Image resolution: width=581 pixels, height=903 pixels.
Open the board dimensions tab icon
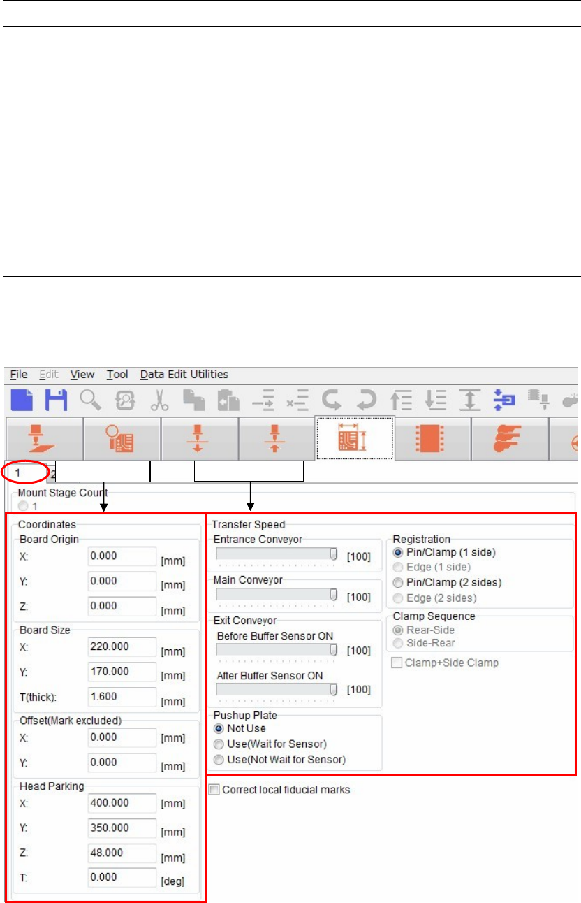[x=355, y=438]
